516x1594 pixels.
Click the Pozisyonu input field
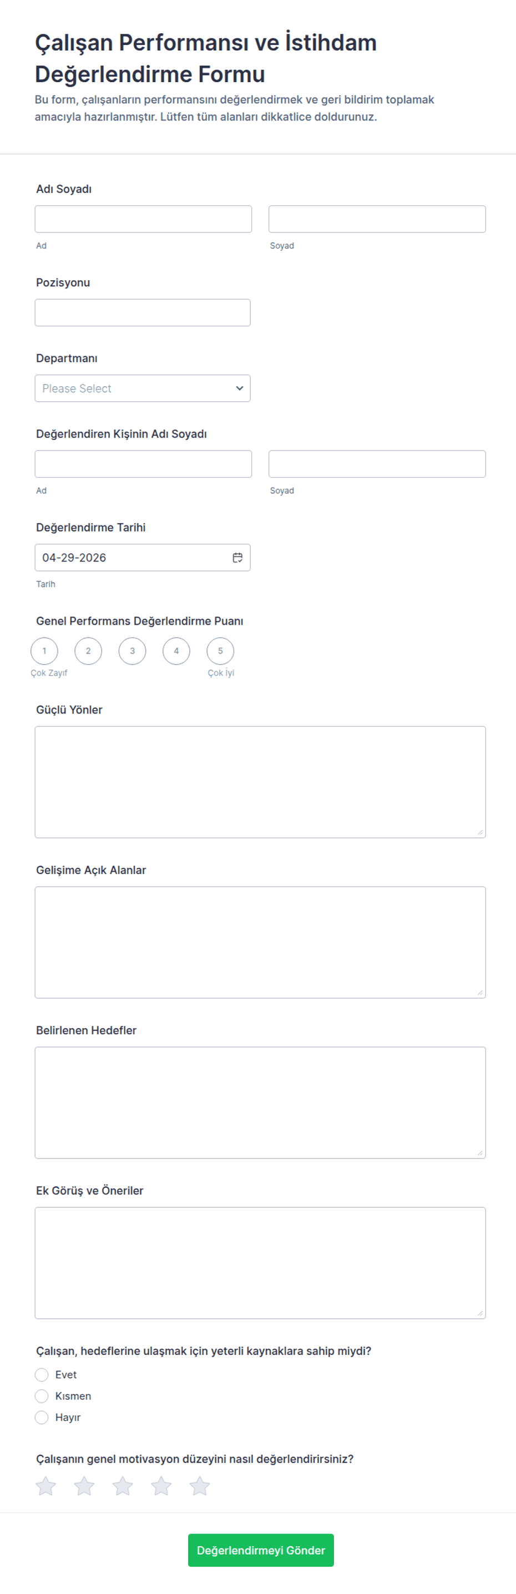[x=142, y=312]
